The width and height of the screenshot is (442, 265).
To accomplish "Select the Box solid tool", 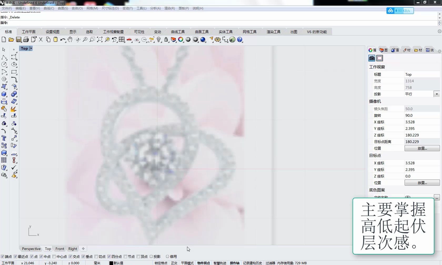I will [4, 94].
